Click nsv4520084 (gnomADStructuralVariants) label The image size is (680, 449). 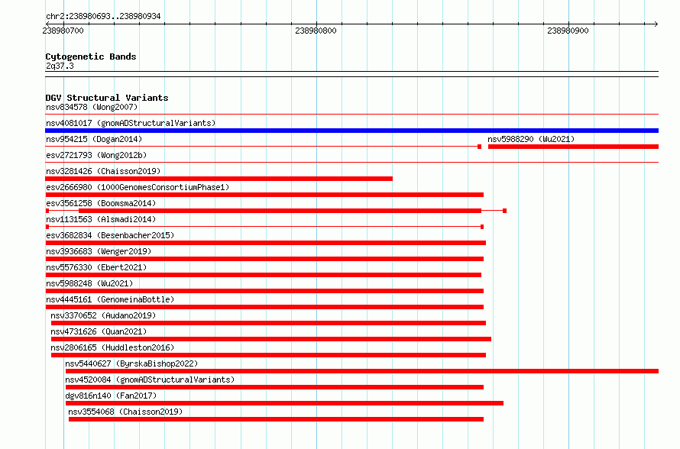click(x=150, y=380)
